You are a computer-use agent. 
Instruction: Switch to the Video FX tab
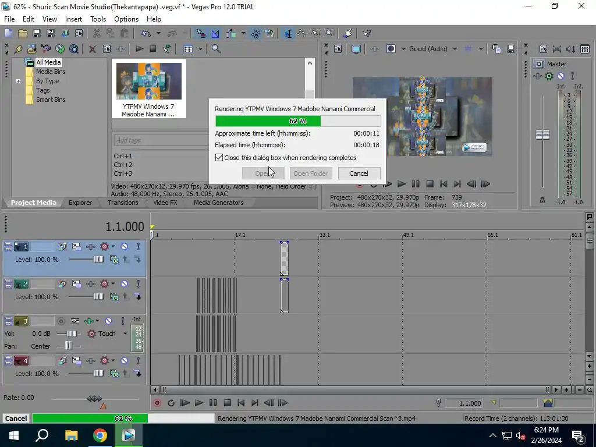(165, 203)
